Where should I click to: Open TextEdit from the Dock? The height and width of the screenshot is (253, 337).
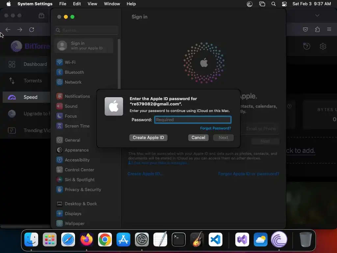click(160, 239)
